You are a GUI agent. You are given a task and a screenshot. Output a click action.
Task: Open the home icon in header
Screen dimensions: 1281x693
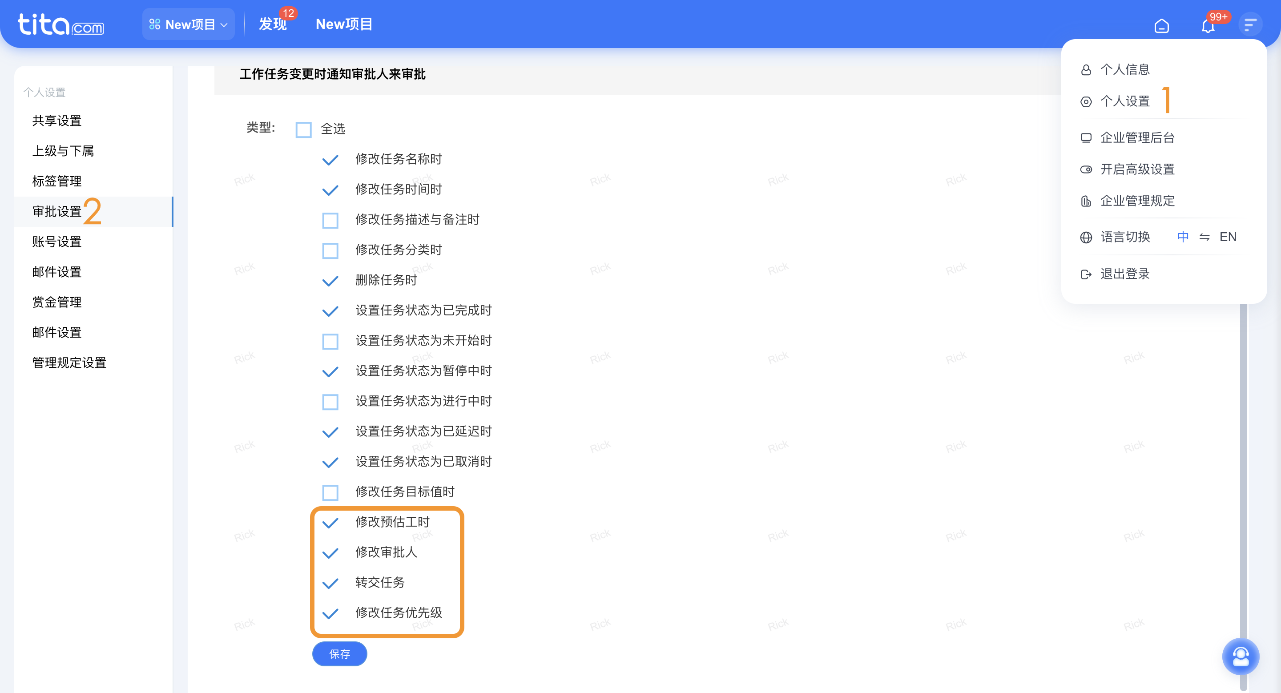[1161, 25]
